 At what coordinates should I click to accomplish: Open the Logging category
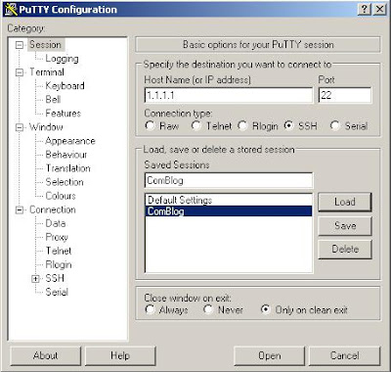click(x=62, y=59)
